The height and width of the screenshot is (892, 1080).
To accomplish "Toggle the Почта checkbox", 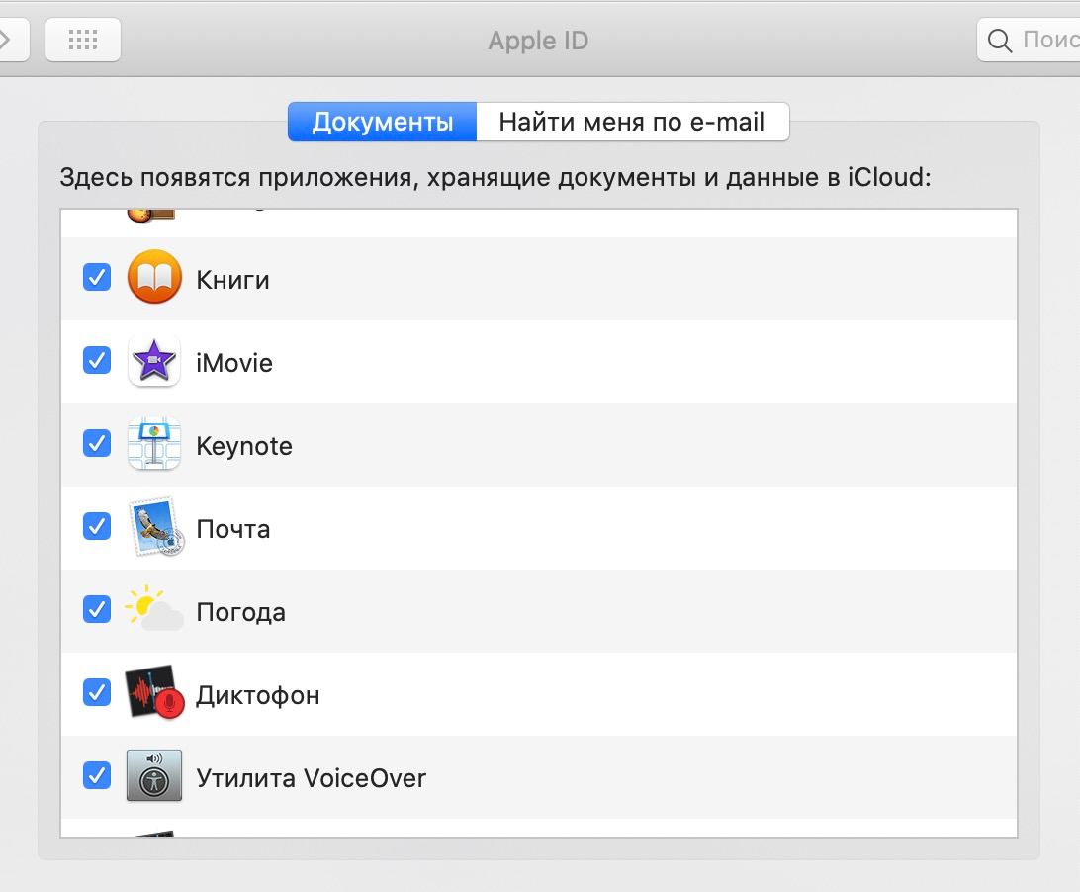I will pos(97,526).
